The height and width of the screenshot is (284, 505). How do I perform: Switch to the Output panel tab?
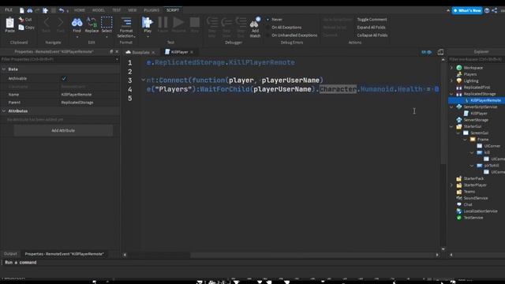[x=10, y=254]
